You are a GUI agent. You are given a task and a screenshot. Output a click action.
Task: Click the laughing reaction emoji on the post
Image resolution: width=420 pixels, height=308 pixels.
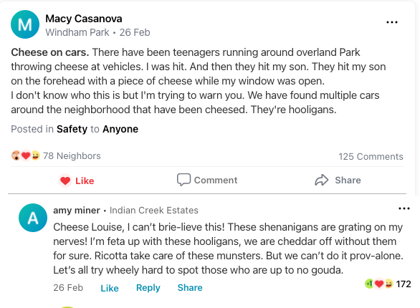coord(35,155)
